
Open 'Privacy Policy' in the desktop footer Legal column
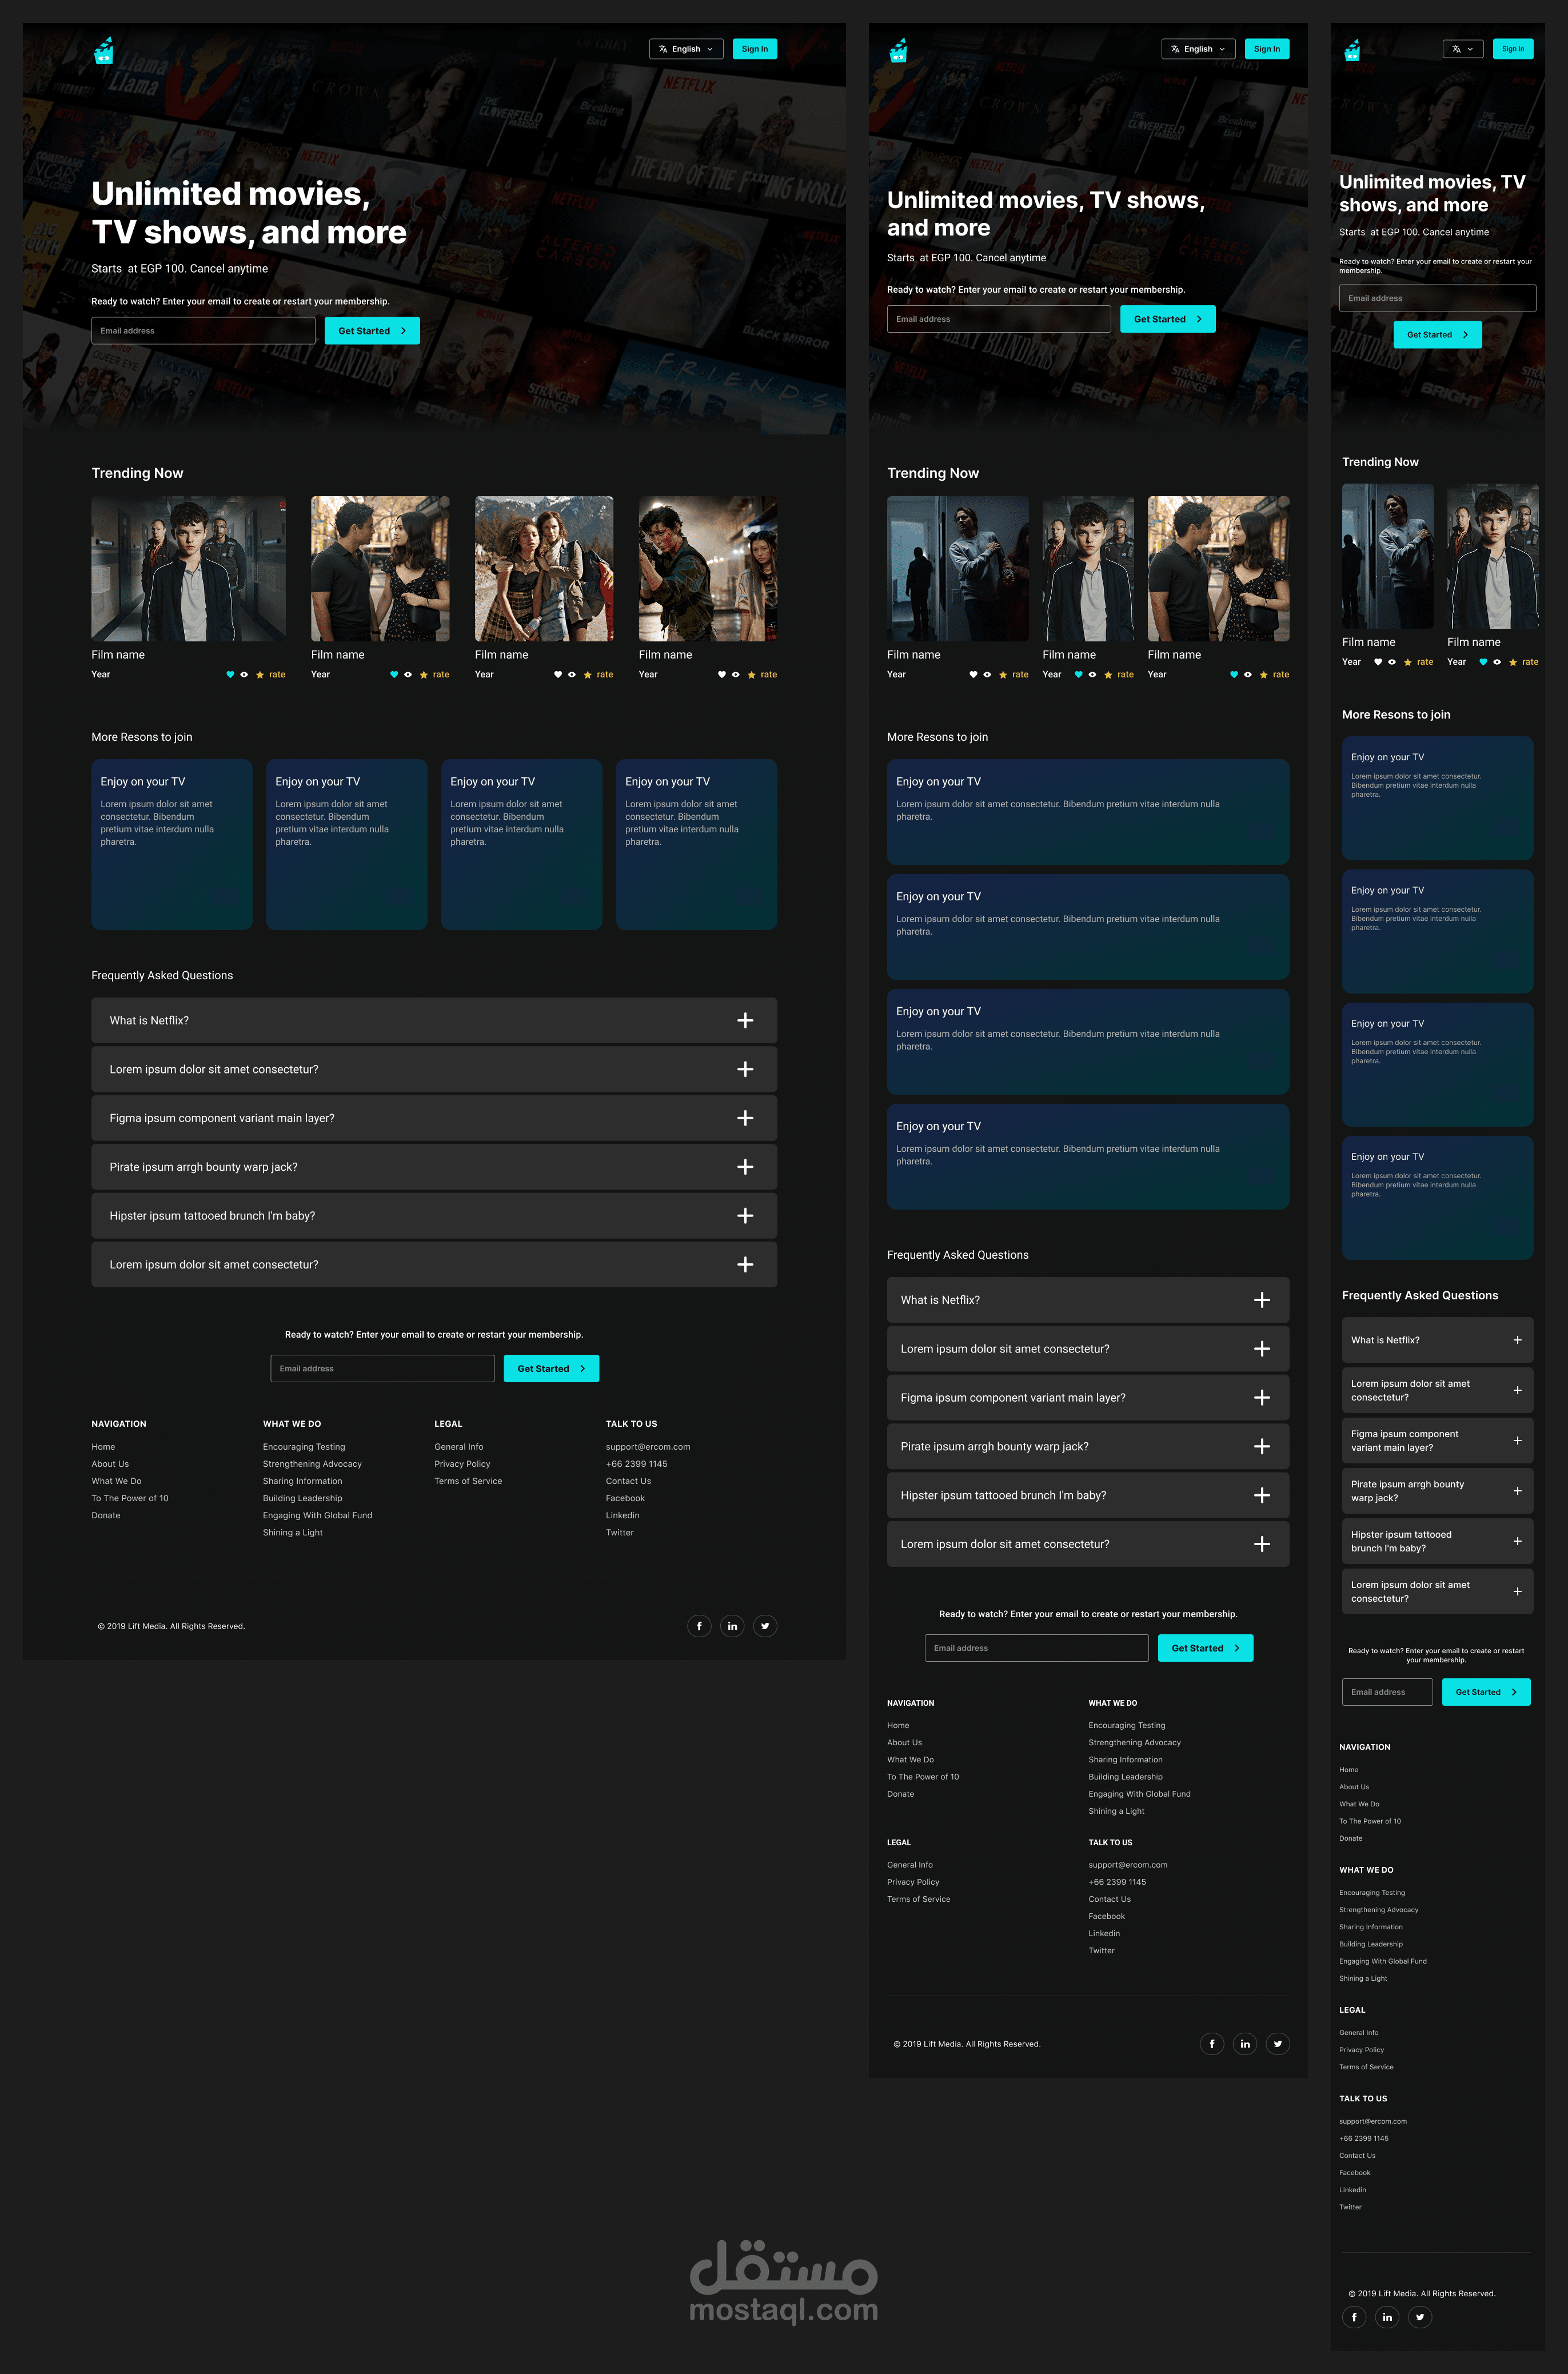point(462,1464)
